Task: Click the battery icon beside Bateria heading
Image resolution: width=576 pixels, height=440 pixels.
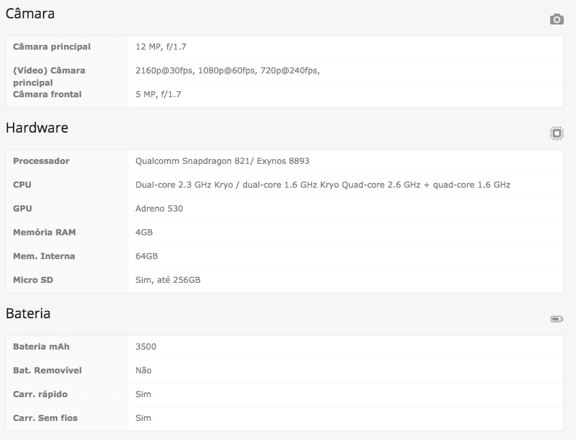Action: click(556, 319)
